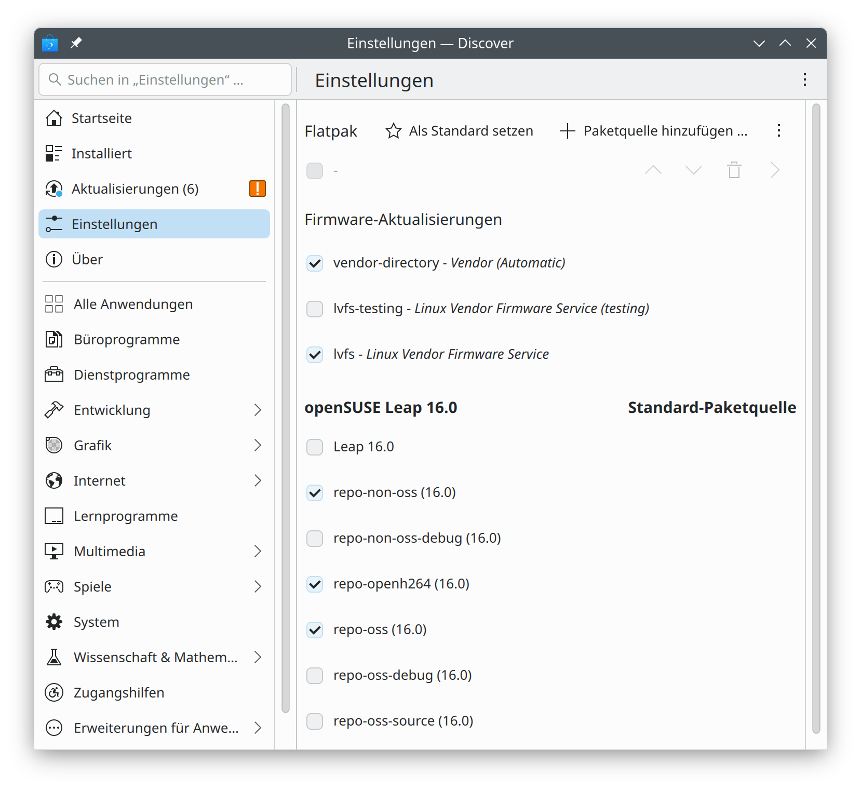Viewport: 861px width, 790px height.
Task: Open the Installiert page
Action: pyautogui.click(x=102, y=154)
